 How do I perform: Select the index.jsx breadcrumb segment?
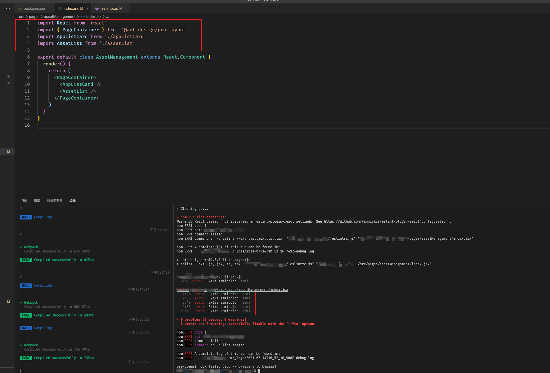tap(94, 17)
